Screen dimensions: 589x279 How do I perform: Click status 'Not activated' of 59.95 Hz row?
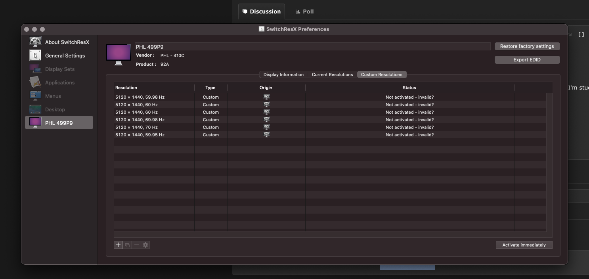[410, 135]
